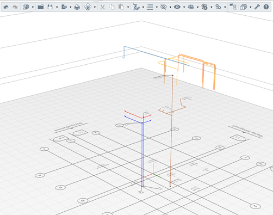This screenshot has width=273, height=215.
Task: Click the Print icon
Action: pos(77,7)
